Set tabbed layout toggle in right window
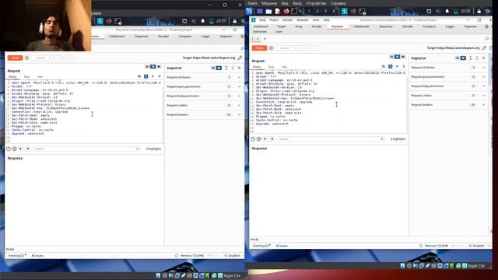 coord(403,57)
